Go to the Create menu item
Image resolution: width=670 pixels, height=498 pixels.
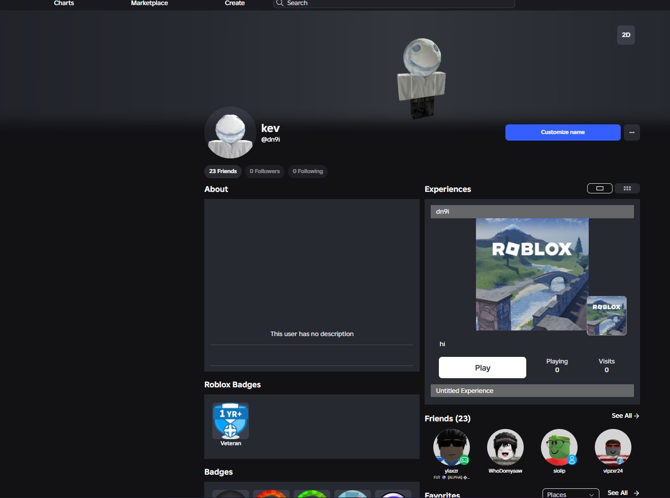coord(235,3)
